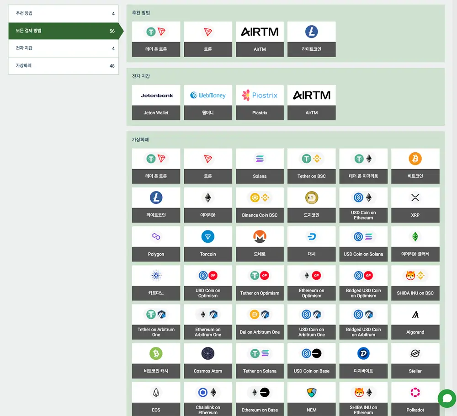
Task: Select Tether on Solana
Action: point(260,361)
